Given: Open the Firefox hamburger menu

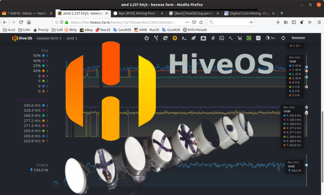Looking at the screenshot, I should tap(319, 22).
